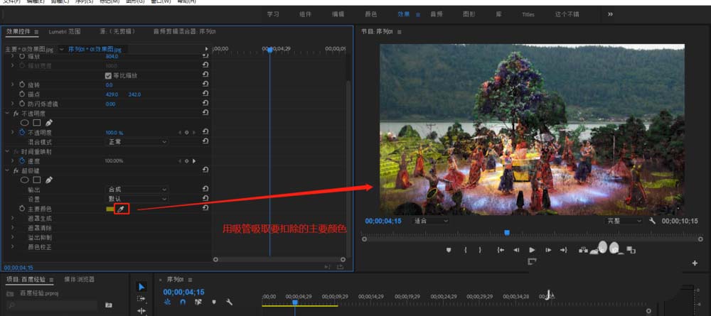711x316 pixels.
Task: Toggle the fx switch for 不透明度 effect
Action: 16,113
